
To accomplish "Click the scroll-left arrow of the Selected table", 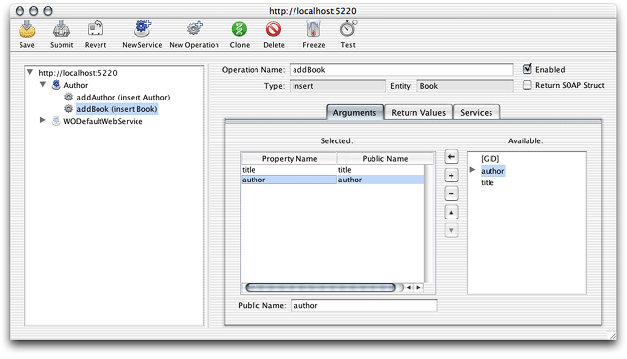I will [x=409, y=288].
